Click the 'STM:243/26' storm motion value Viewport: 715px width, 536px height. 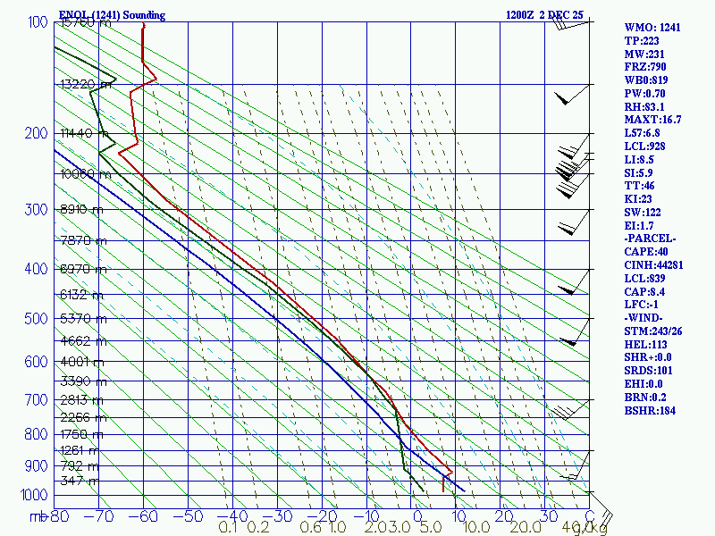tap(653, 331)
